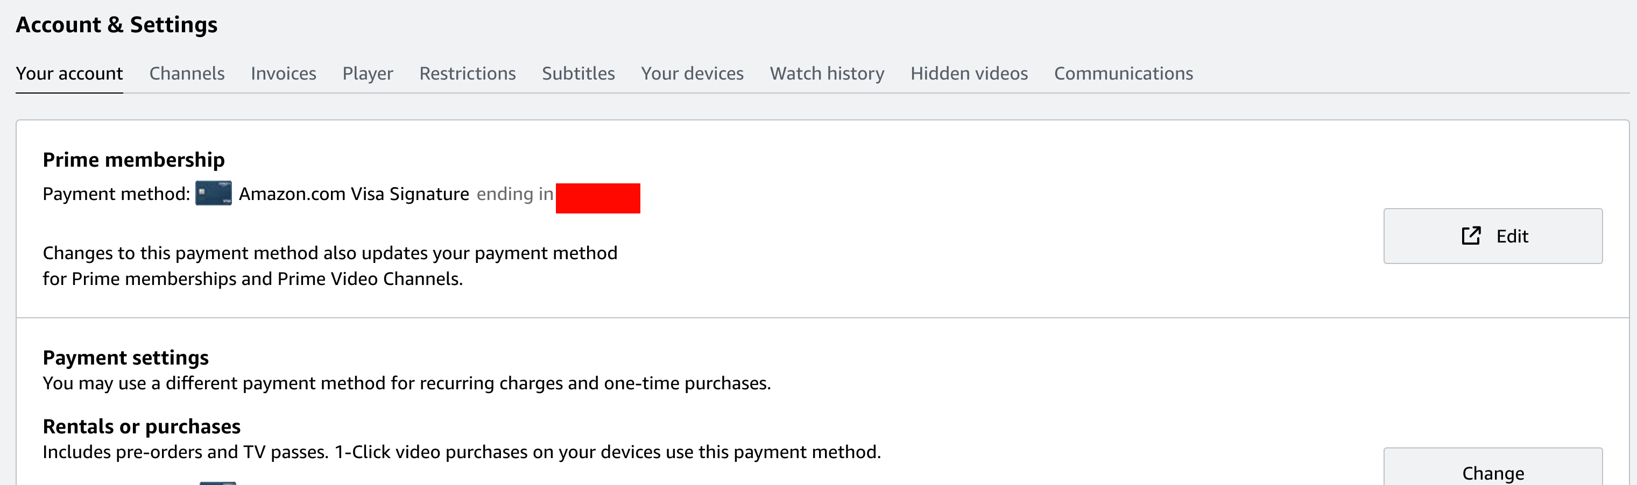View the Subtitles tab

(x=577, y=73)
